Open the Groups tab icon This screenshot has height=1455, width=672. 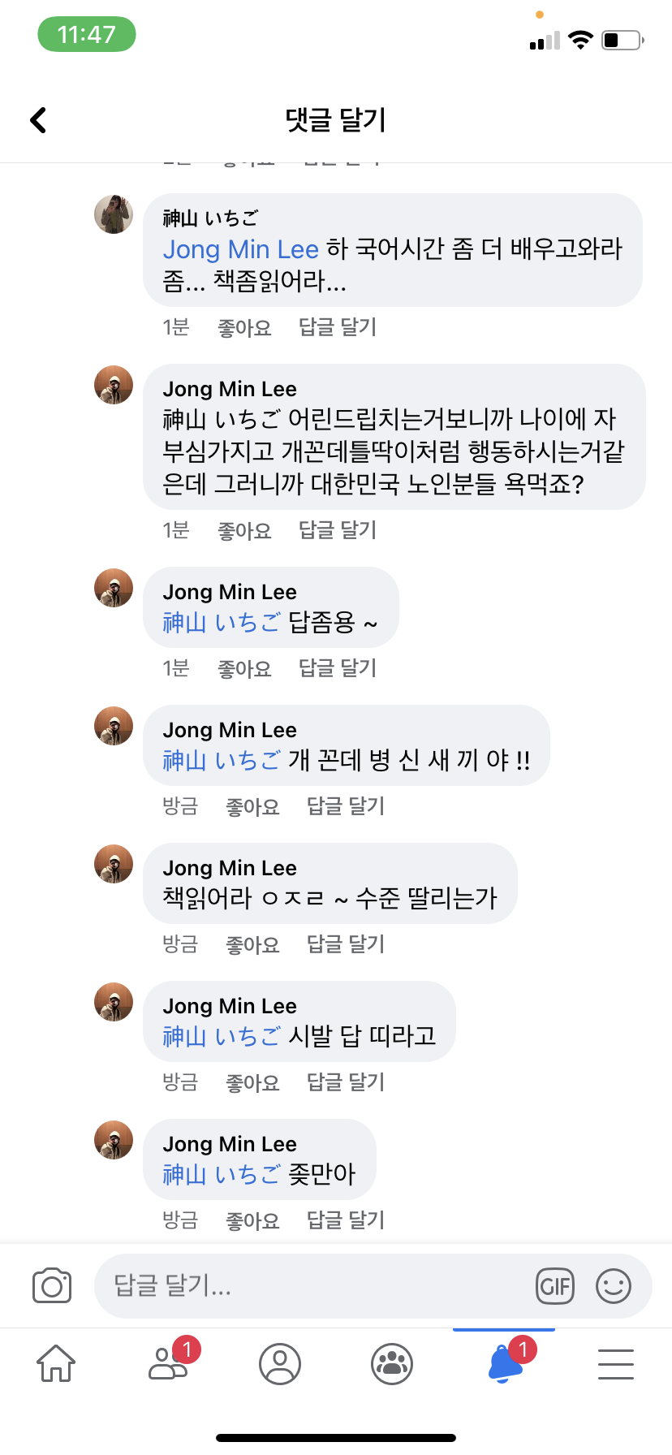click(392, 1363)
